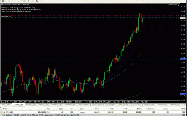187x116 pixels.
Task: Click the balance row icon
Action: point(4,115)
